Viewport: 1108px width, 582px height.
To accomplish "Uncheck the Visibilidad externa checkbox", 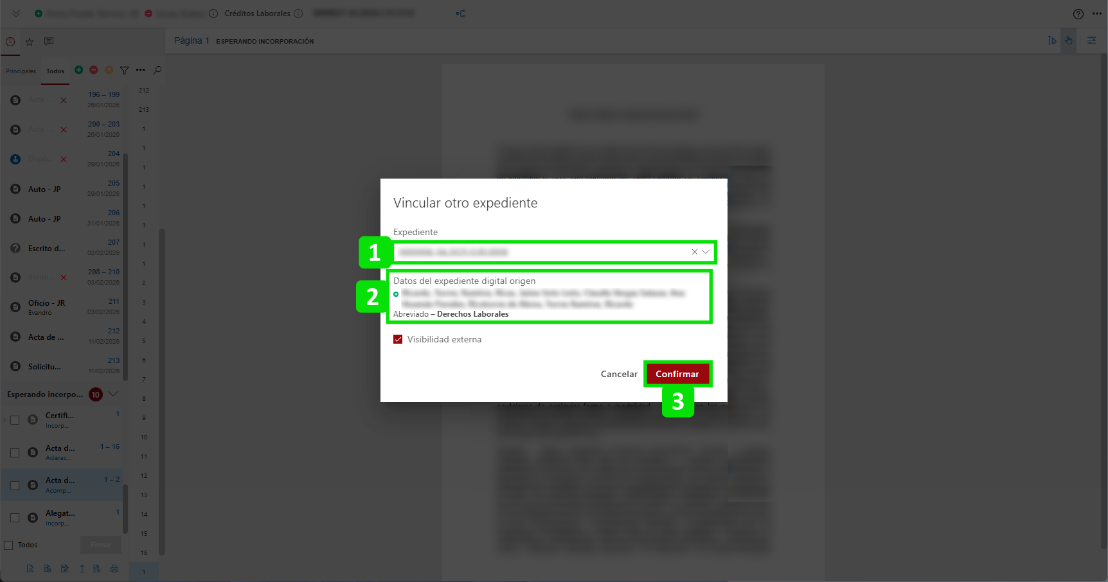I will [398, 339].
